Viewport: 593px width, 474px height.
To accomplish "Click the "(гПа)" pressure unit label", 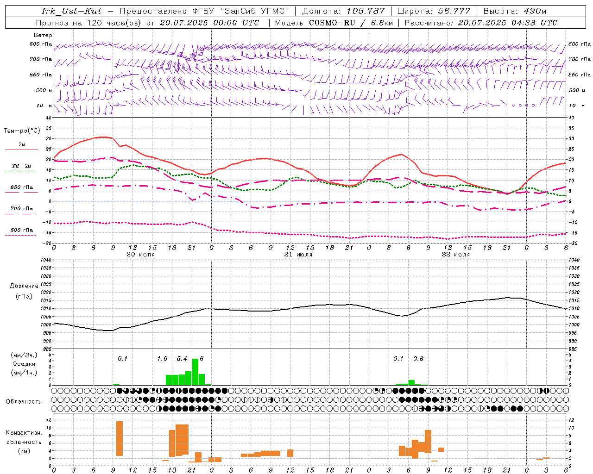I will (x=24, y=297).
